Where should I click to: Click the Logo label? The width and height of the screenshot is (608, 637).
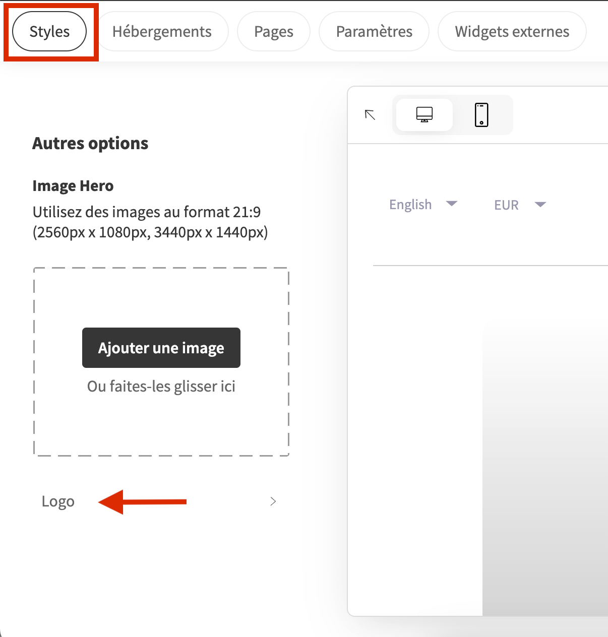click(58, 501)
